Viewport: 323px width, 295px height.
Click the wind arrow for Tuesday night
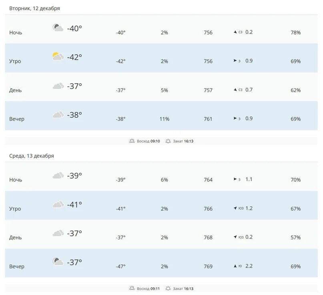pos(235,32)
